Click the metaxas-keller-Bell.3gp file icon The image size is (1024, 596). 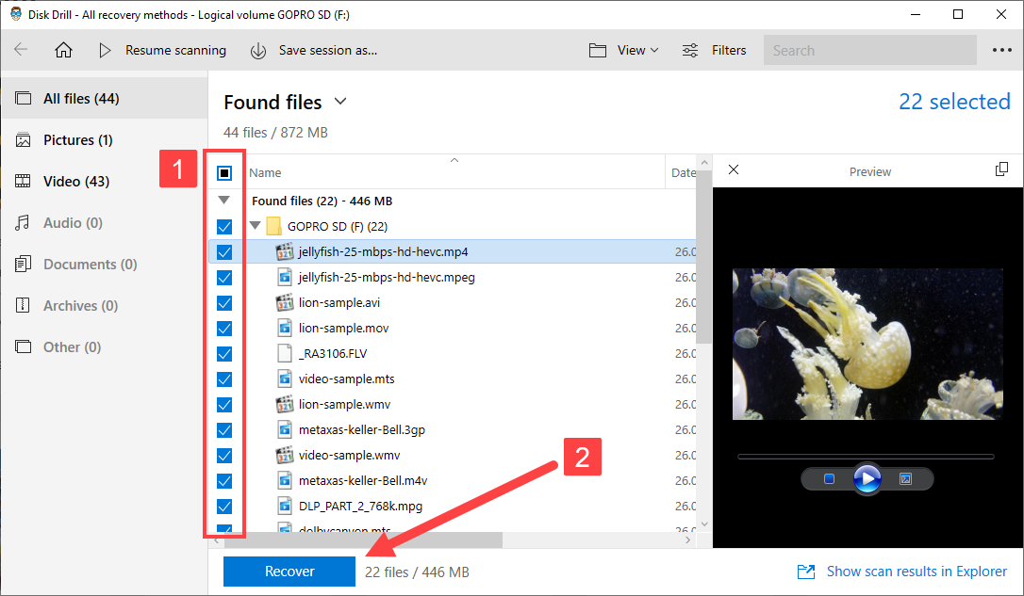click(284, 429)
